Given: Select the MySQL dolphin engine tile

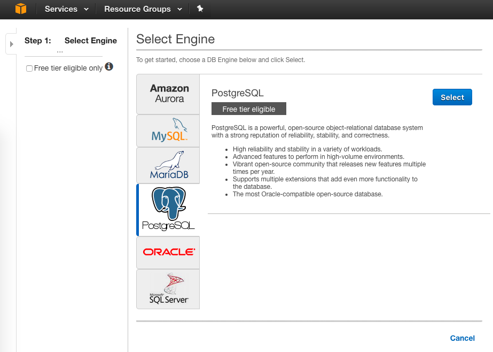Looking at the screenshot, I should [x=169, y=131].
